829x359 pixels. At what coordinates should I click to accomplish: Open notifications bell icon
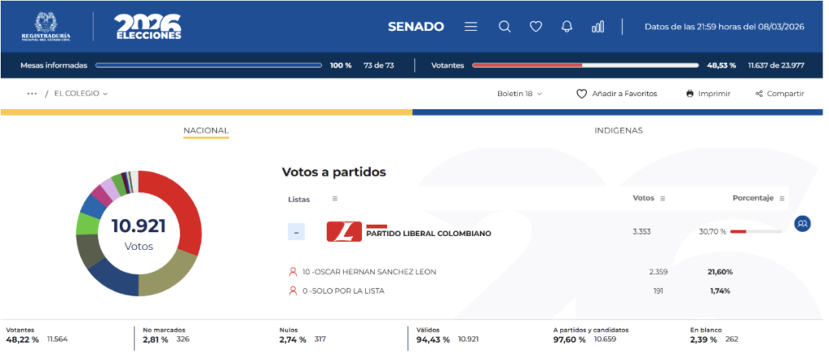[567, 27]
